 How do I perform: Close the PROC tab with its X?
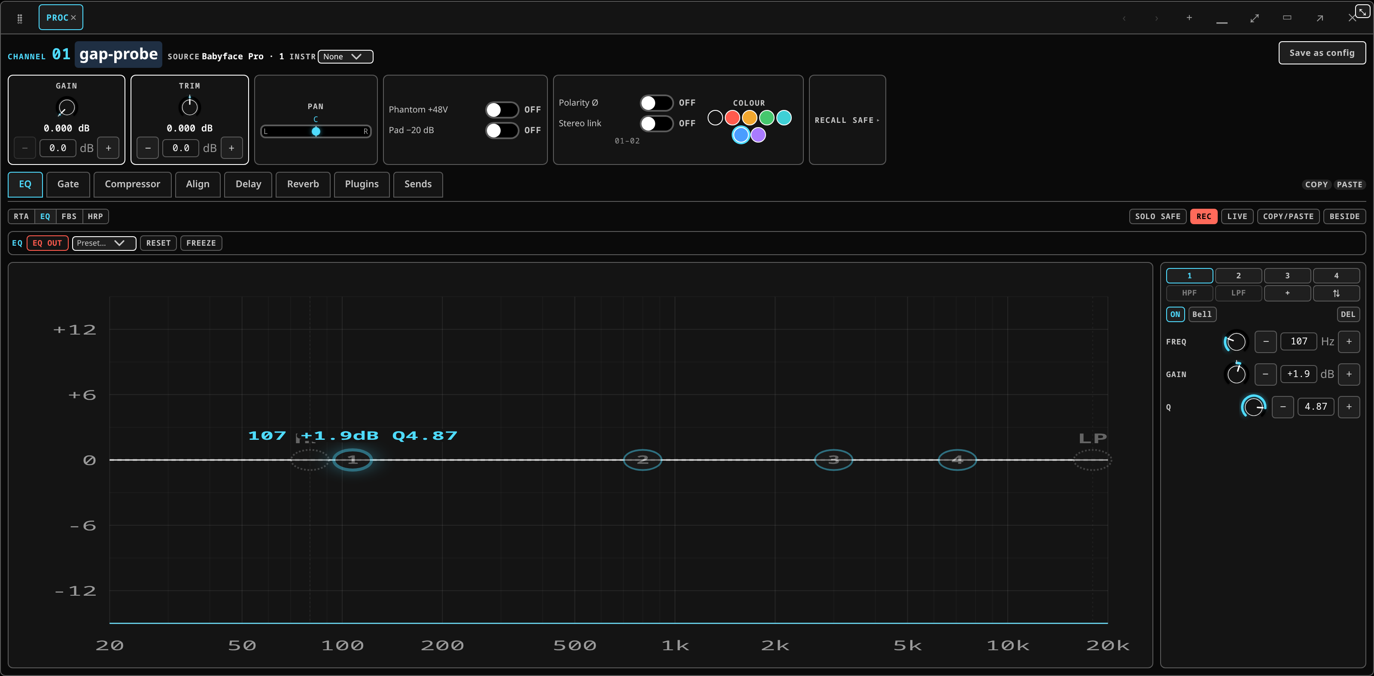pos(73,18)
